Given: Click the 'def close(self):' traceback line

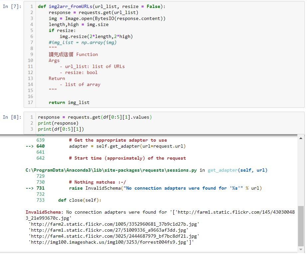Looking at the screenshot, I should pyautogui.click(x=80, y=200).
